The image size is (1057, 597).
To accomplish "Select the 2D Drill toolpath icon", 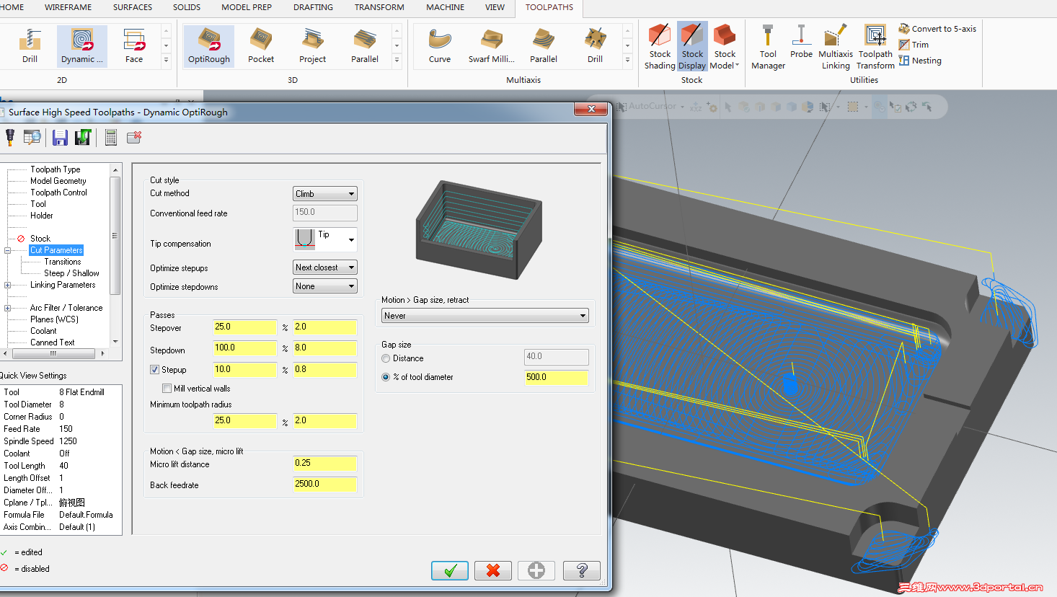I will click(x=30, y=46).
